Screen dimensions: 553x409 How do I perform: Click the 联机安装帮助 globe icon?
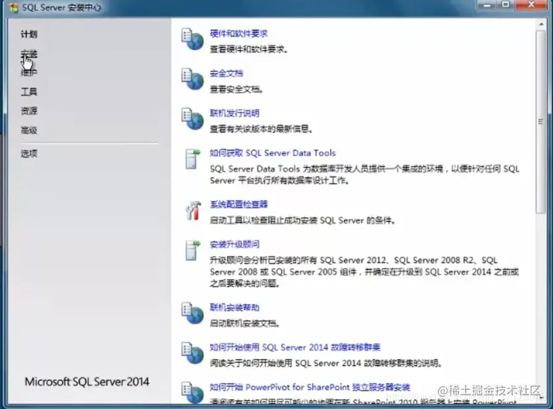[192, 313]
